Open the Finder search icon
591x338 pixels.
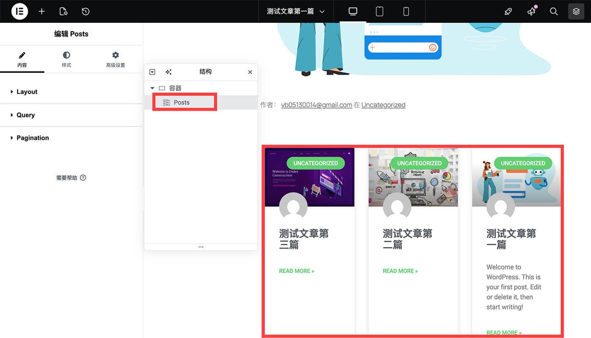click(x=553, y=11)
